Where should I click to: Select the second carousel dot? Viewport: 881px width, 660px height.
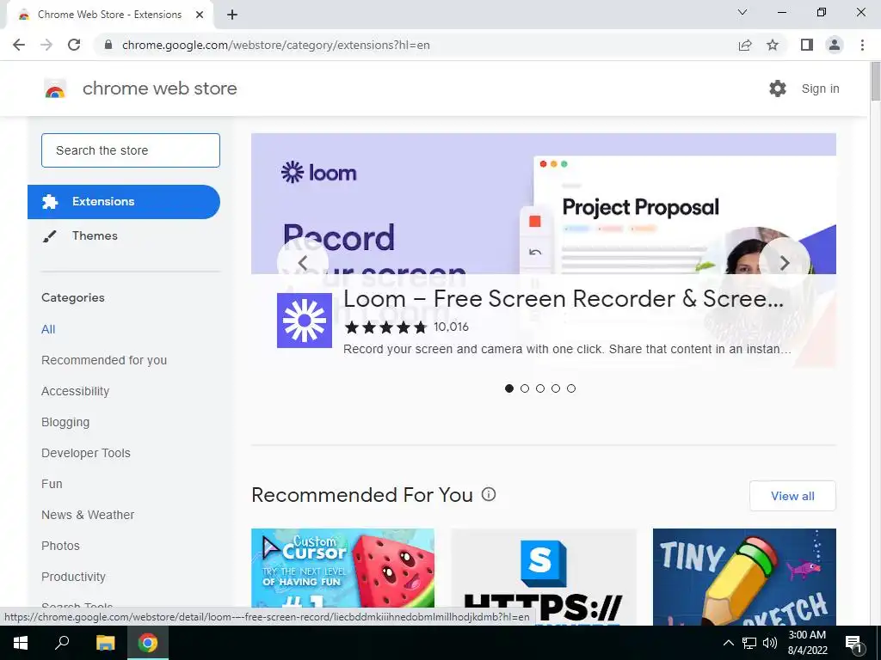point(525,388)
